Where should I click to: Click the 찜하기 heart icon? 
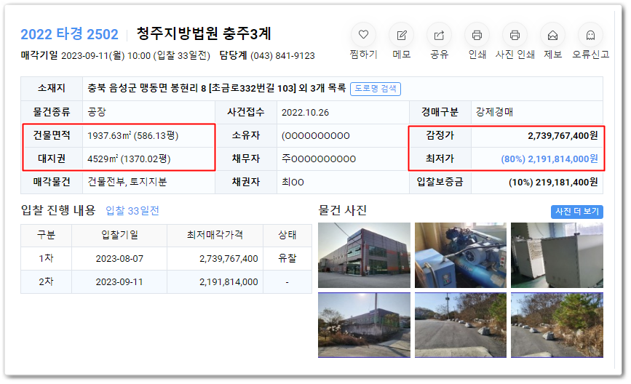coord(363,35)
